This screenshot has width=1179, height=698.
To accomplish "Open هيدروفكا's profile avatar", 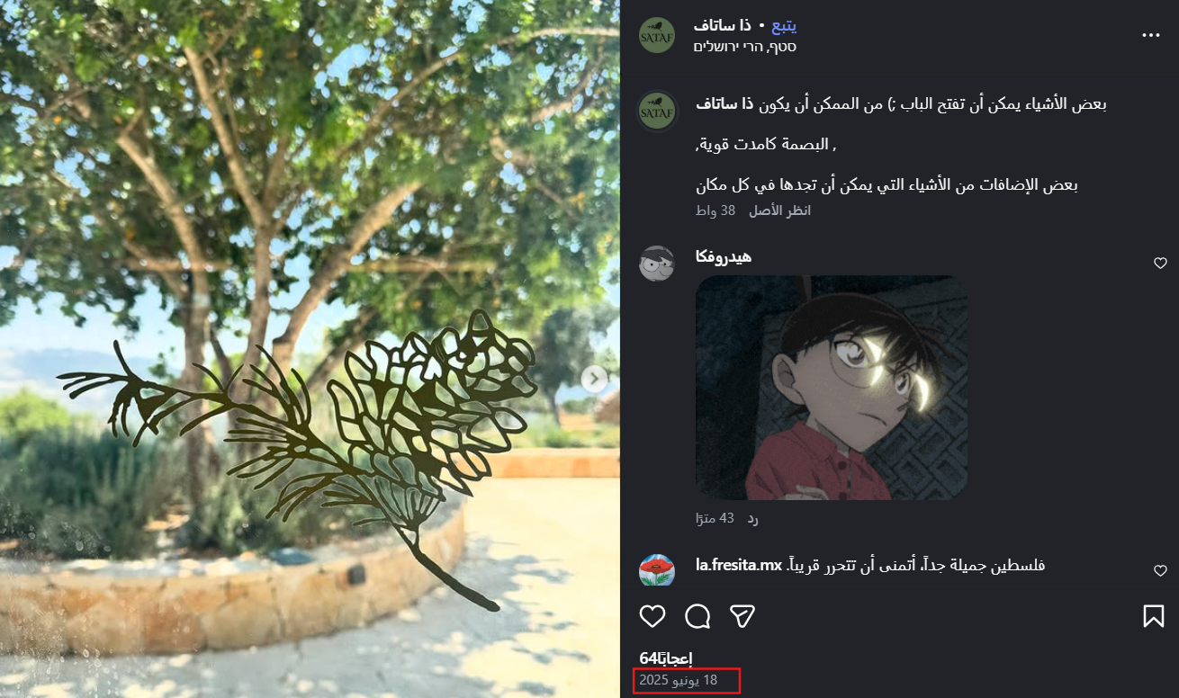I will [x=657, y=264].
